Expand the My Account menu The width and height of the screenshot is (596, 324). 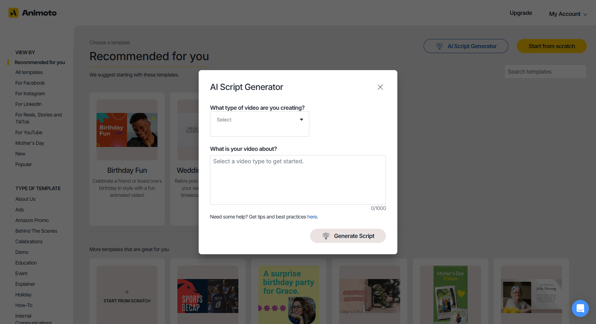[x=568, y=14]
